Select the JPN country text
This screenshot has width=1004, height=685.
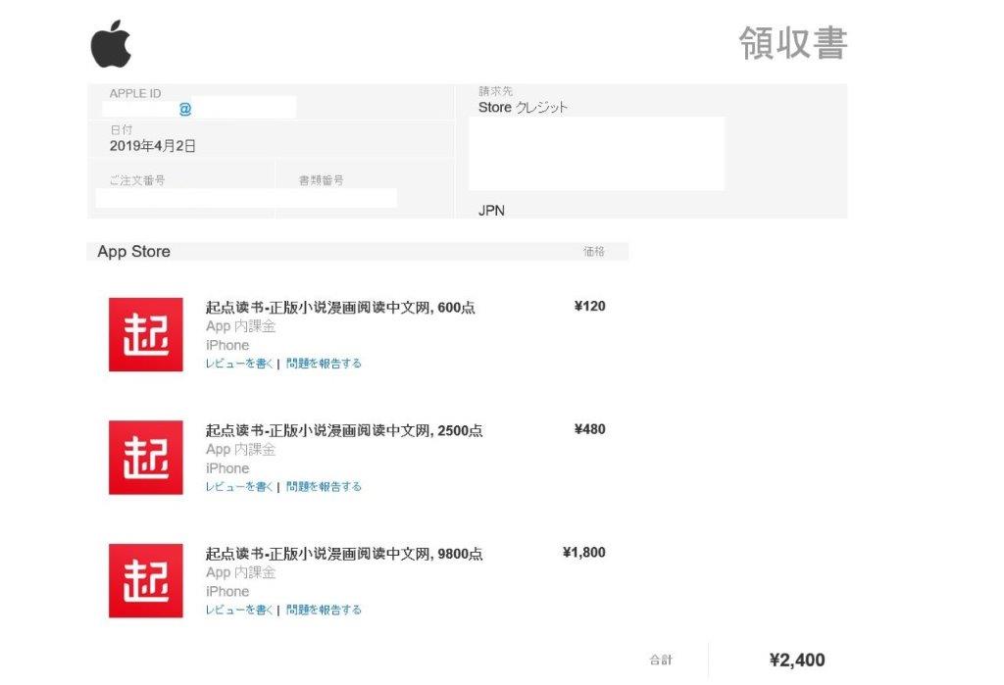tap(492, 211)
